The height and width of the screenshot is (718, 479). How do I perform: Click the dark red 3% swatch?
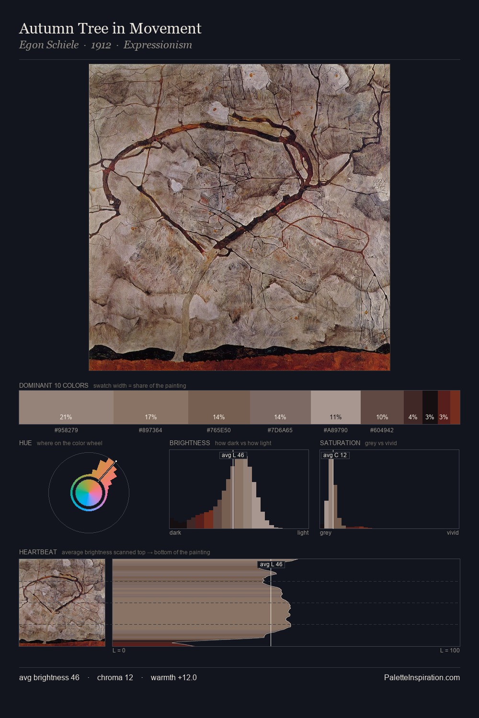click(444, 407)
